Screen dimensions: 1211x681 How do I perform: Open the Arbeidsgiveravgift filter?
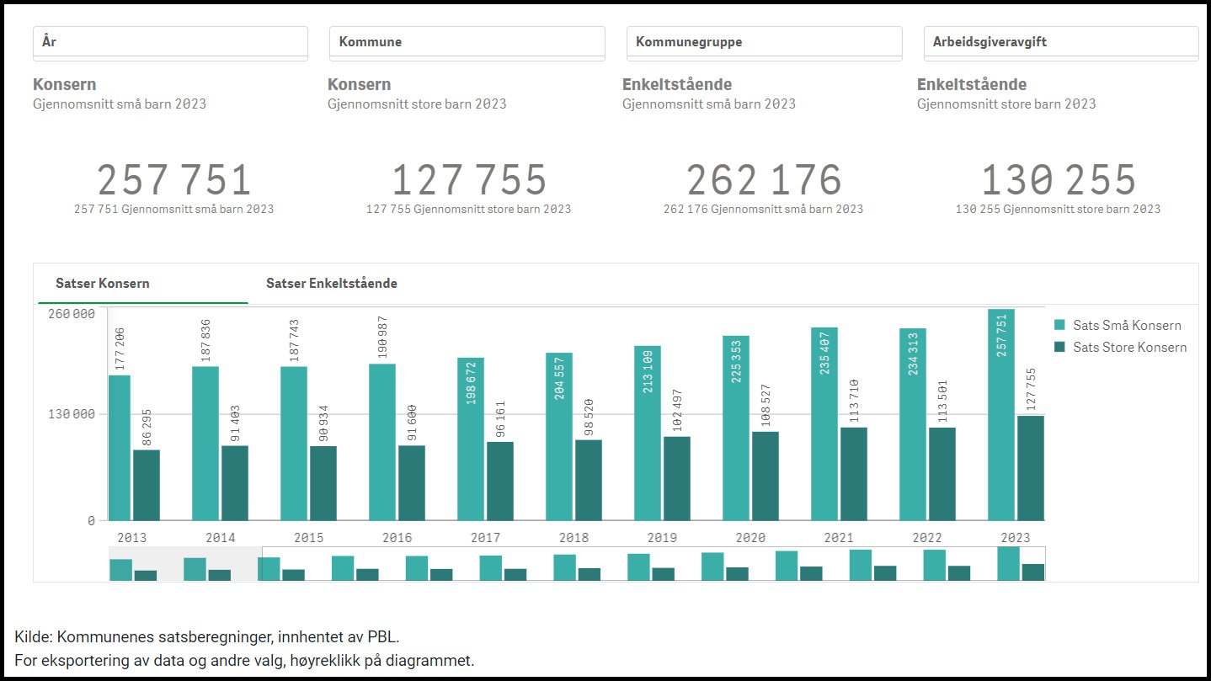pos(1060,42)
